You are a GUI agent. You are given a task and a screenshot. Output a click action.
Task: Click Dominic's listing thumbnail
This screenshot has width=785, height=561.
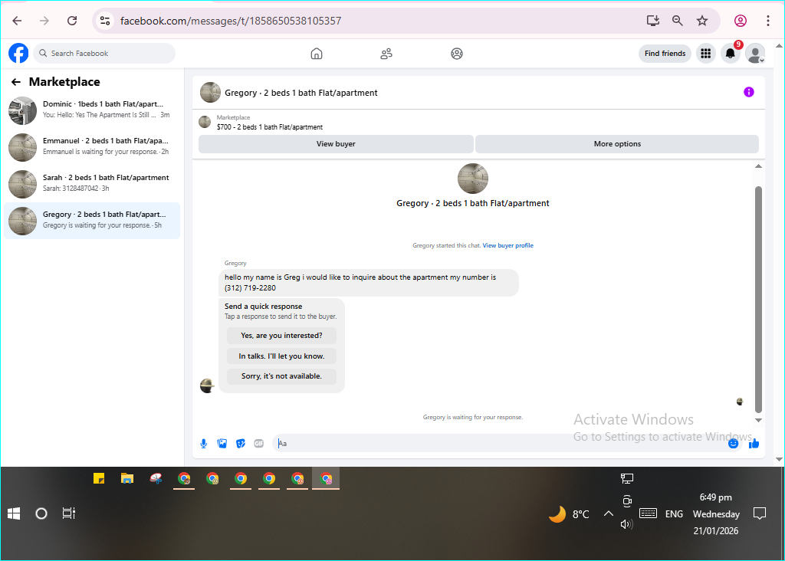tap(22, 110)
